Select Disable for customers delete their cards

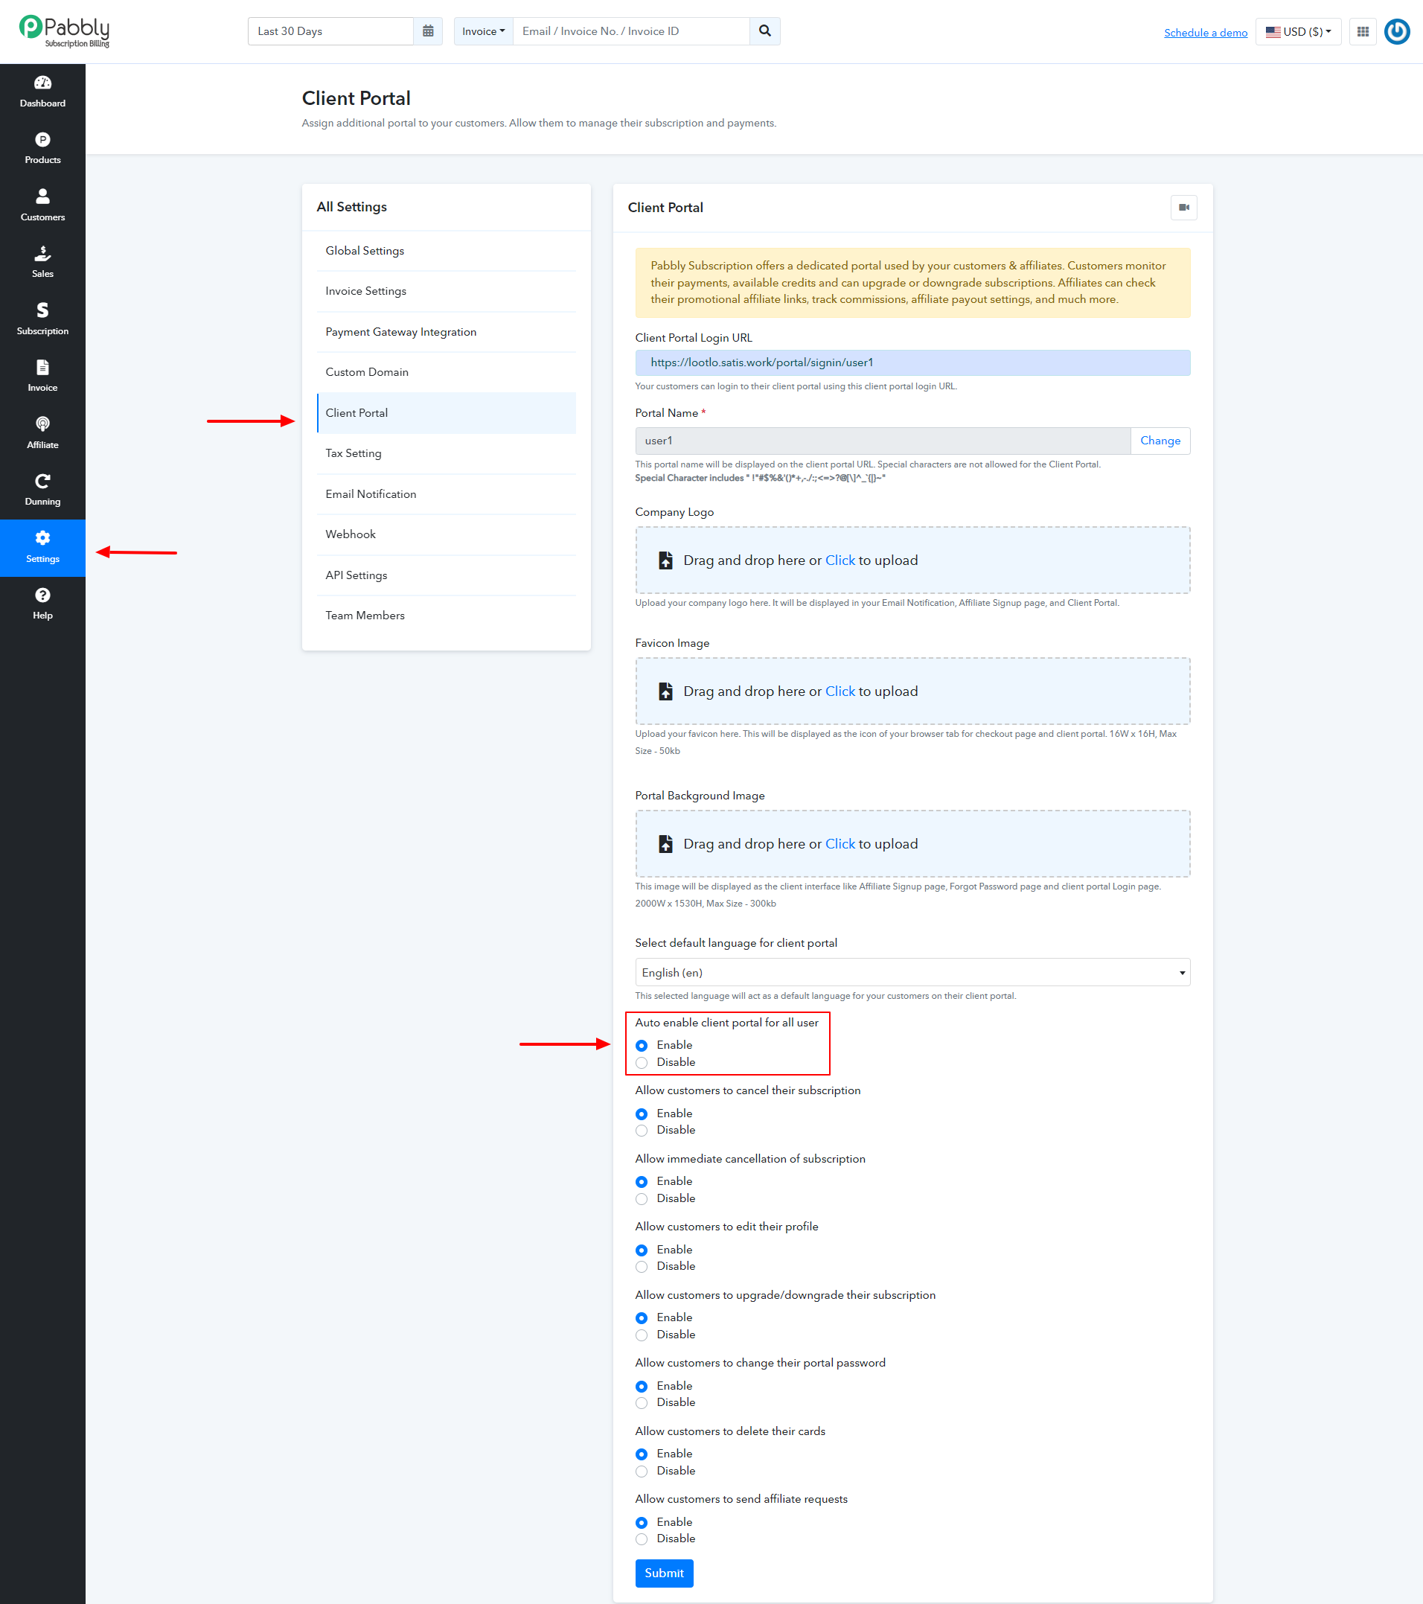coord(642,1472)
